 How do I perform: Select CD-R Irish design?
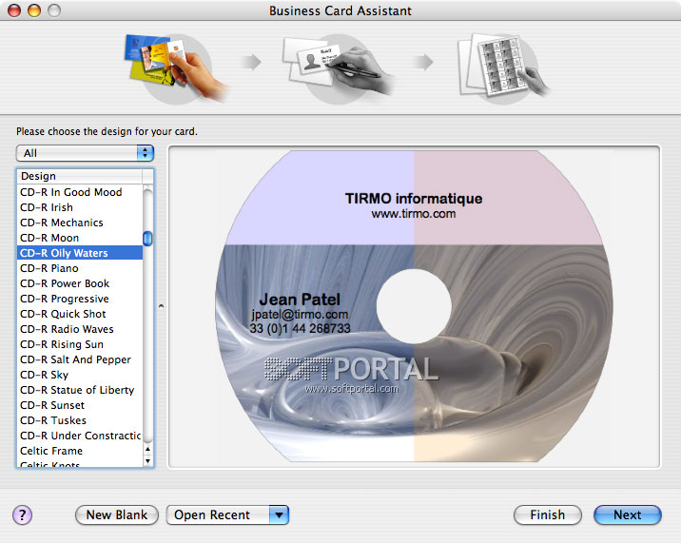pyautogui.click(x=80, y=207)
